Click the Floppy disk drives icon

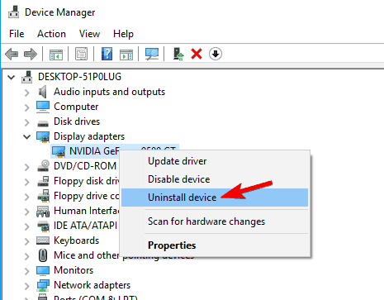(x=43, y=181)
